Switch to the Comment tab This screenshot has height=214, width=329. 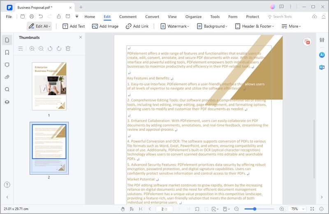(x=128, y=16)
